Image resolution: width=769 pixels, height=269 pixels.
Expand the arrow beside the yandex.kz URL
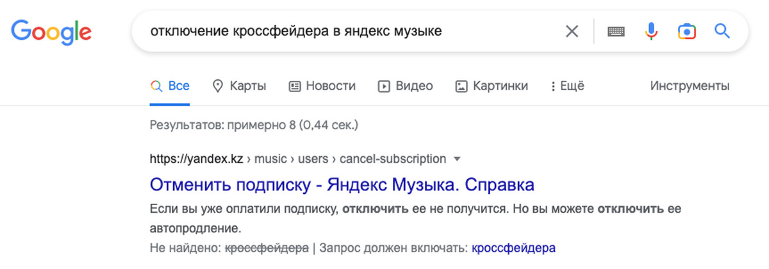(457, 159)
